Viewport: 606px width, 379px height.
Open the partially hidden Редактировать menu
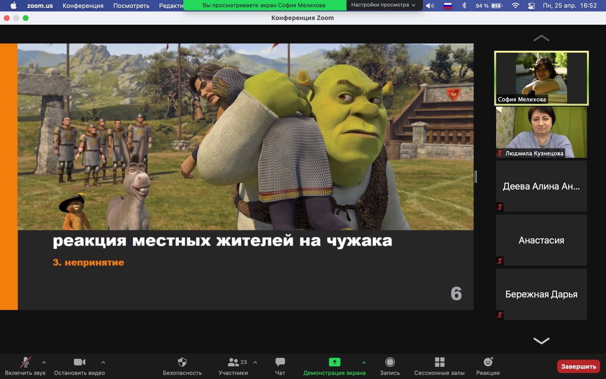[171, 6]
